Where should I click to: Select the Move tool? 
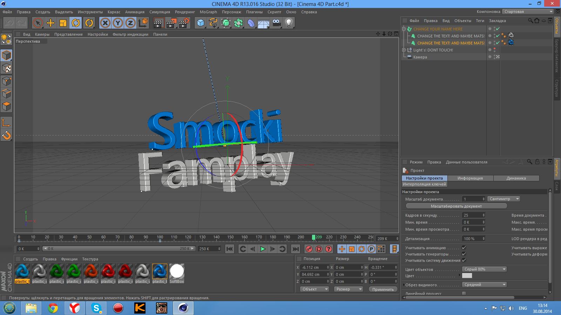click(50, 23)
